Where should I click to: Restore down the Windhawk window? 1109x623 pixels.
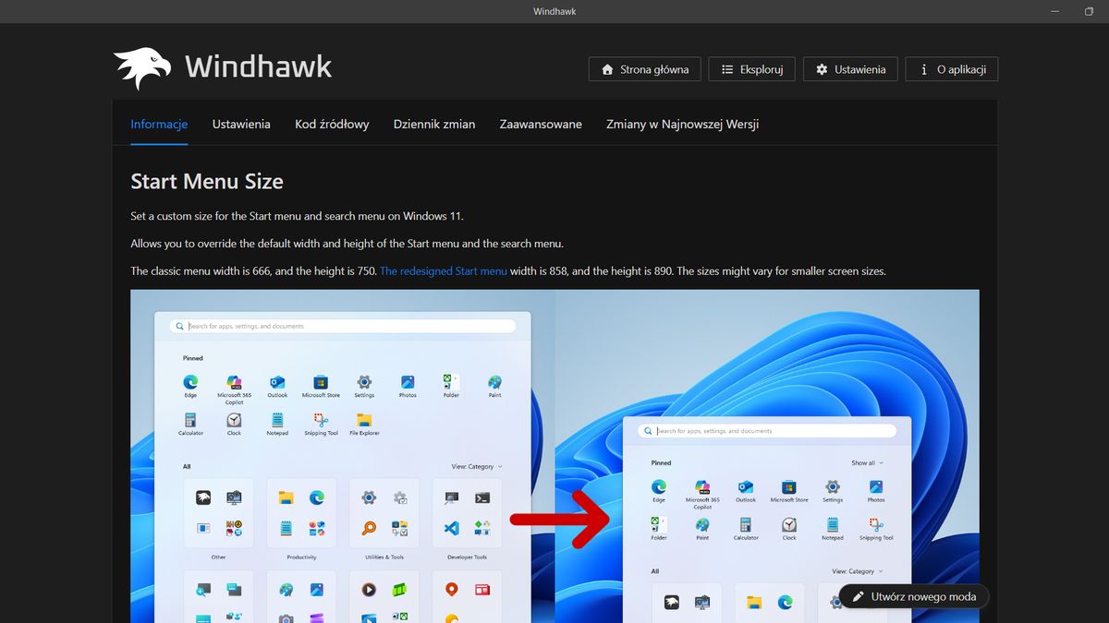pyautogui.click(x=1089, y=11)
